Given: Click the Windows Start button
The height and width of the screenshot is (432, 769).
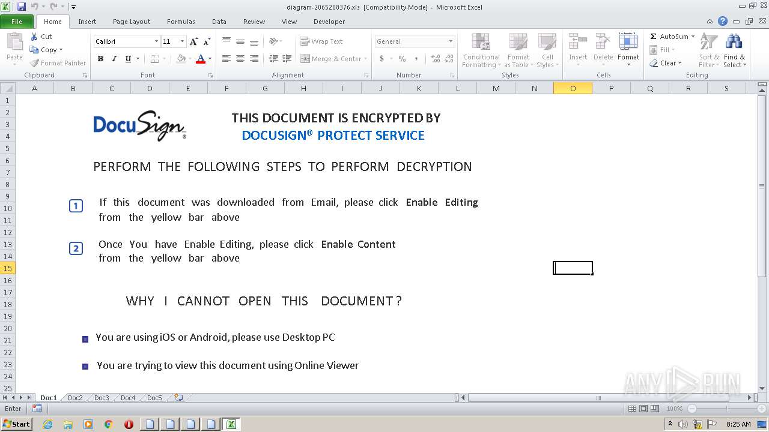Looking at the screenshot, I should click(17, 424).
